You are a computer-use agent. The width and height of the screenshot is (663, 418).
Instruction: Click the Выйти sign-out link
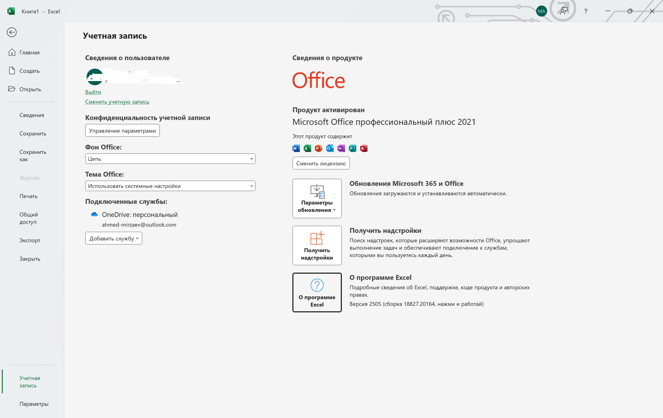[93, 92]
